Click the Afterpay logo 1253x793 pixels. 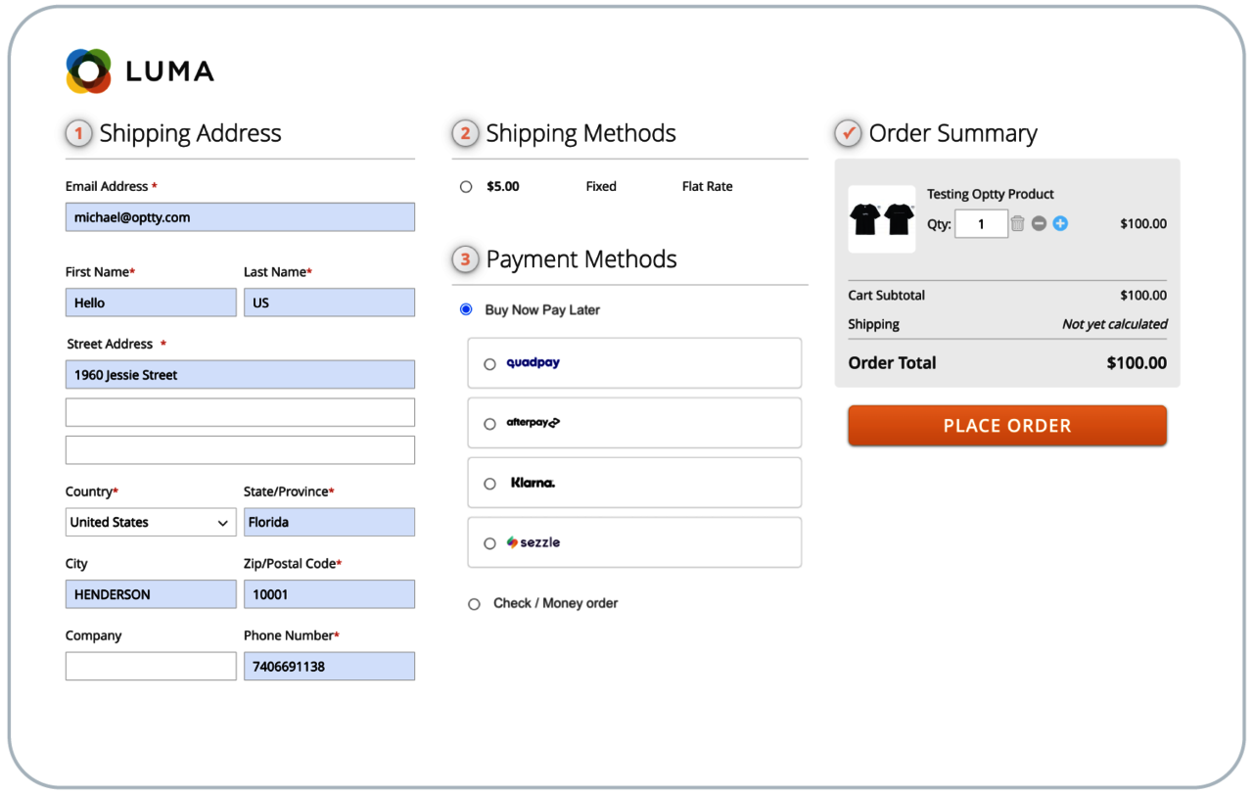pos(533,423)
